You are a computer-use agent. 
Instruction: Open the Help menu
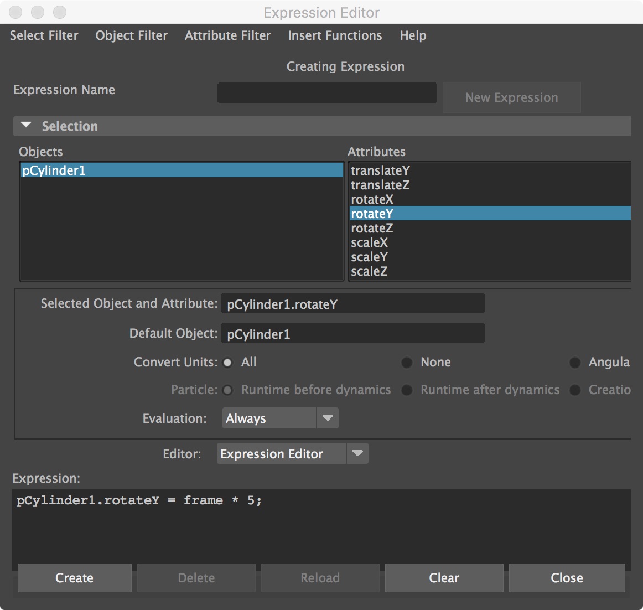[413, 35]
